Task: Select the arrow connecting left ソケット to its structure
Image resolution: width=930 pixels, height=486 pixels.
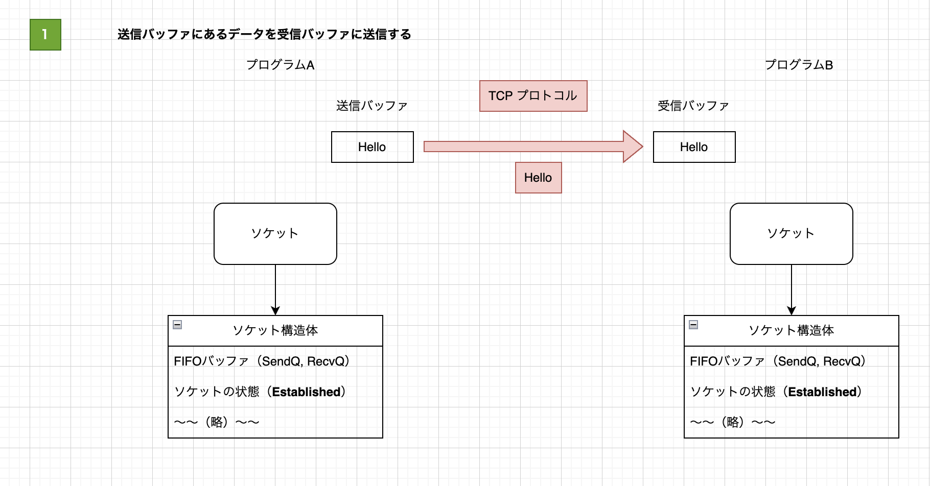Action: (275, 289)
